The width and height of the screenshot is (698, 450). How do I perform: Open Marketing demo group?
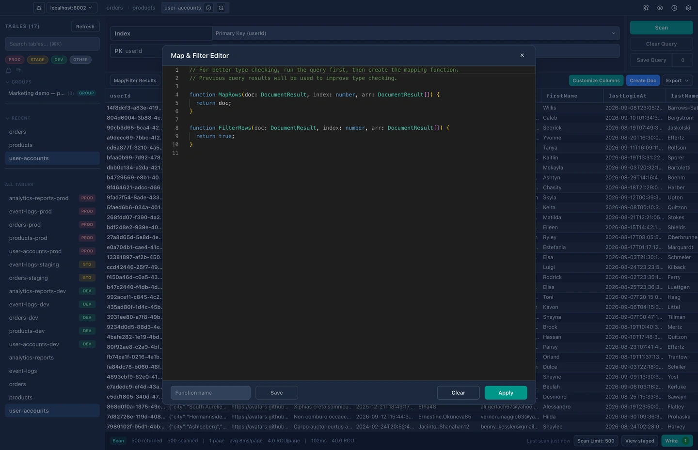[52, 93]
